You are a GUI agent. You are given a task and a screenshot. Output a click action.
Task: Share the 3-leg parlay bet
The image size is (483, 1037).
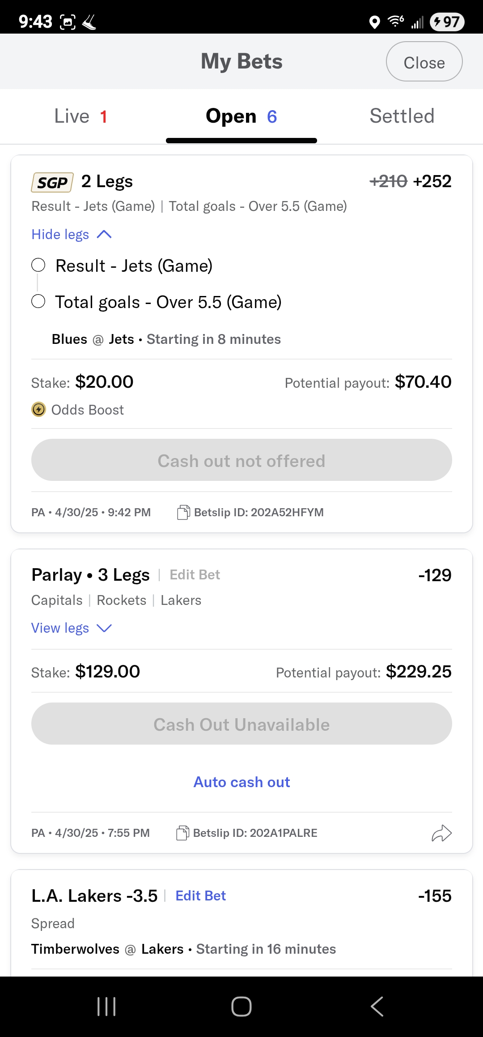pos(441,833)
